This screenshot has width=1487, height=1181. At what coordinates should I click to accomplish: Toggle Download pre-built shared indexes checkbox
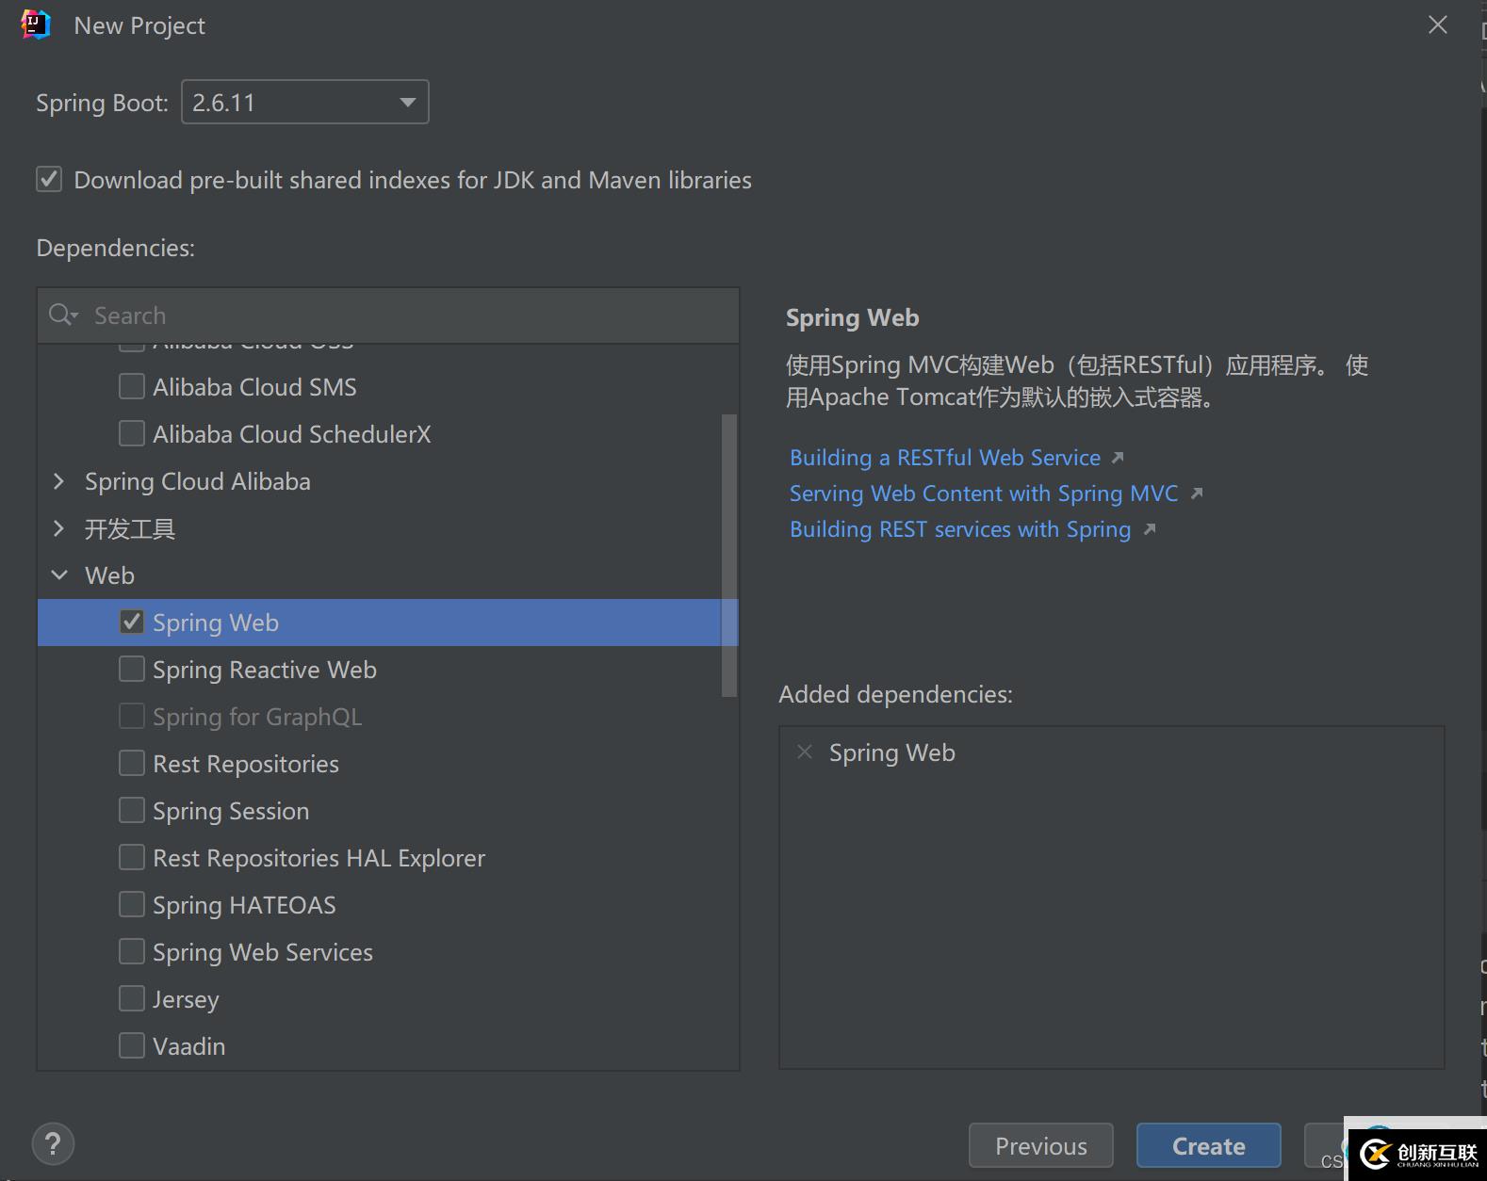[49, 179]
